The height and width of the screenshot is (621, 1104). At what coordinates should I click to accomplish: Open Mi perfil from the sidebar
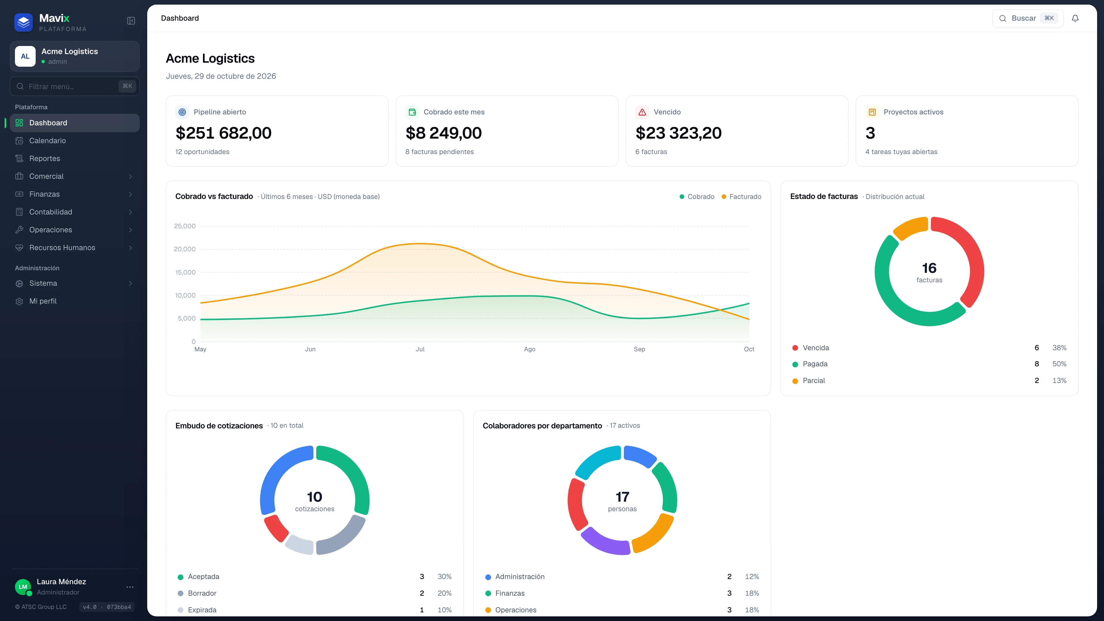coord(74,301)
